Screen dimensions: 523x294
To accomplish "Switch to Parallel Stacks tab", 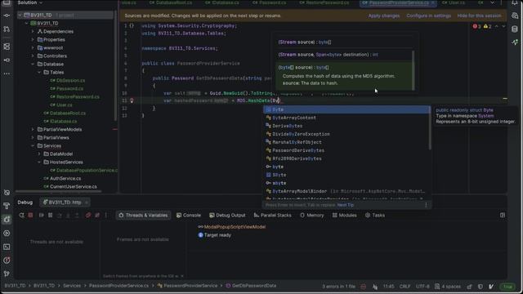I will point(272,216).
